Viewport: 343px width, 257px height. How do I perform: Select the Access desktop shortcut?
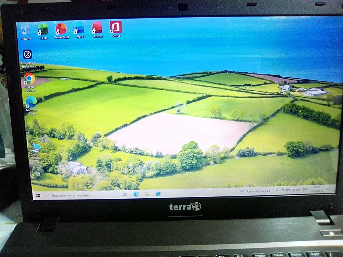(97, 30)
